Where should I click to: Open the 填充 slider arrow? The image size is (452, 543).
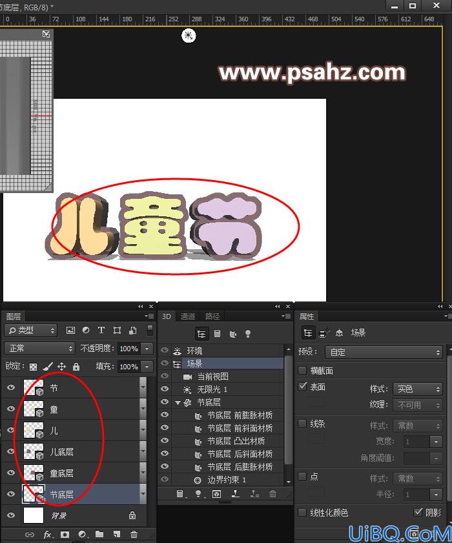pyautogui.click(x=147, y=366)
